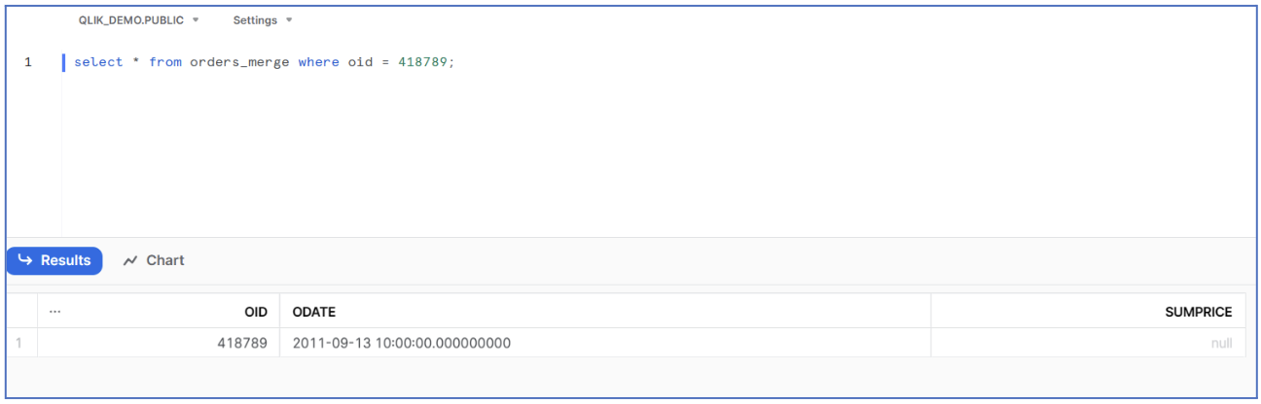Image resolution: width=1261 pixels, height=404 pixels.
Task: Click the 2011-09-13 timestamp cell
Action: pos(402,343)
